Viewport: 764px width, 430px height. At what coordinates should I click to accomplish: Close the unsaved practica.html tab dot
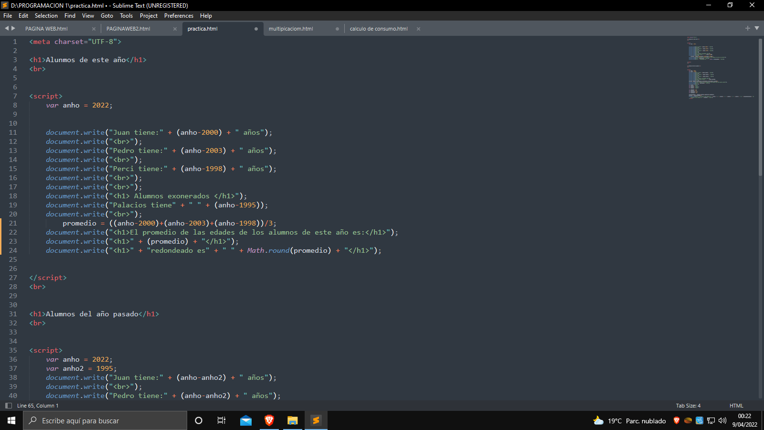(x=256, y=29)
